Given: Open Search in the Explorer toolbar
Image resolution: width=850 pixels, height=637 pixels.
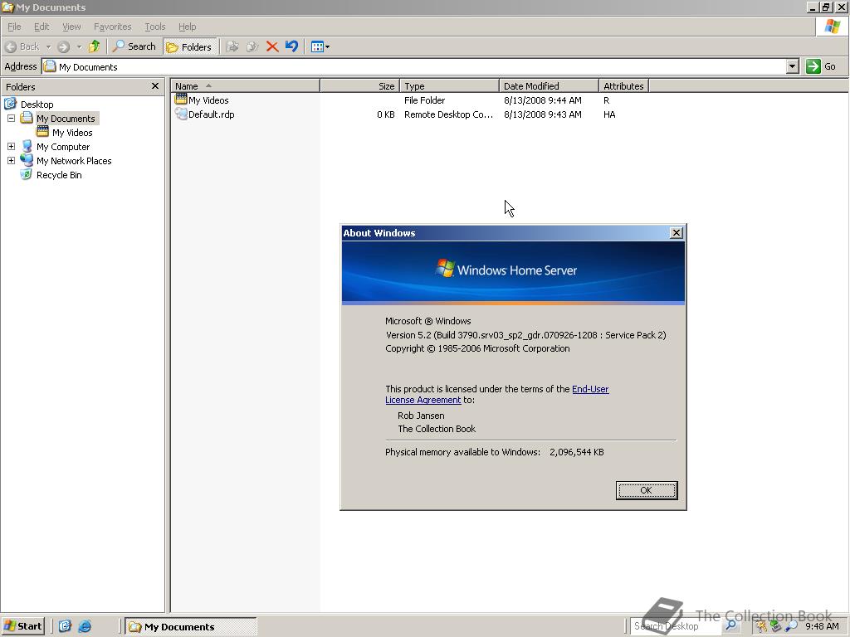Looking at the screenshot, I should click(x=134, y=46).
